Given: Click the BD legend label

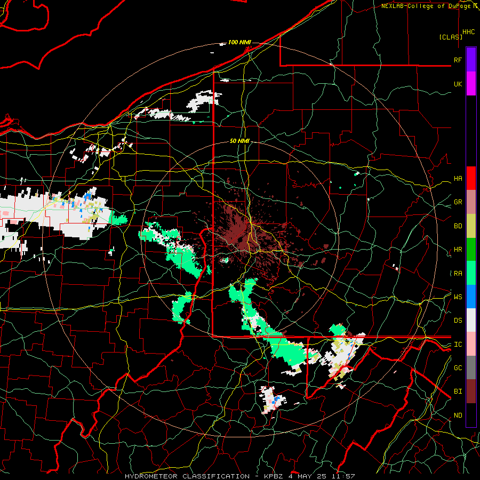Looking at the screenshot, I should (458, 226).
